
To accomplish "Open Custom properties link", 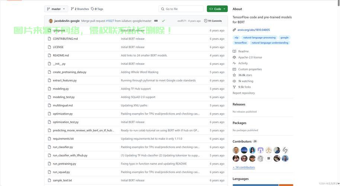I will click(250, 69).
